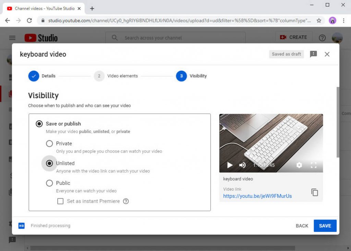
Task: Mute the preview player audio
Action: (x=242, y=165)
